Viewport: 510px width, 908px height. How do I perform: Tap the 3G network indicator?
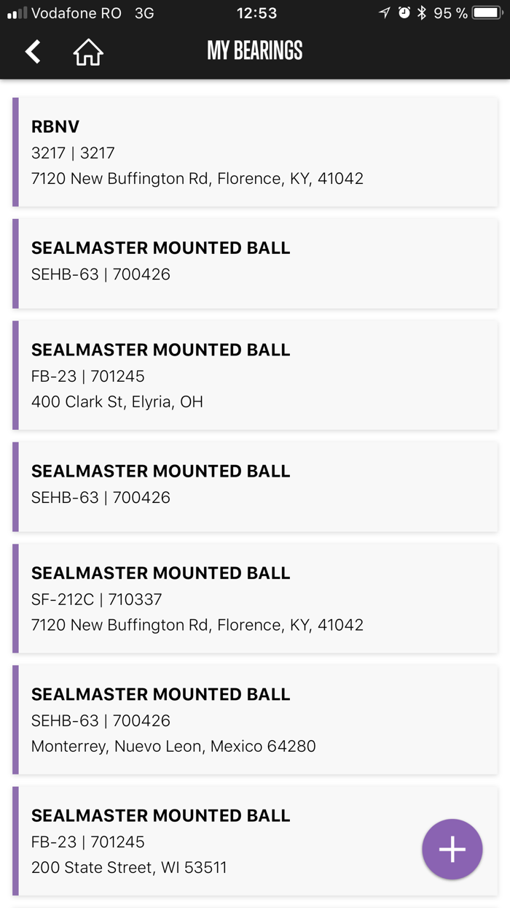pyautogui.click(x=145, y=12)
